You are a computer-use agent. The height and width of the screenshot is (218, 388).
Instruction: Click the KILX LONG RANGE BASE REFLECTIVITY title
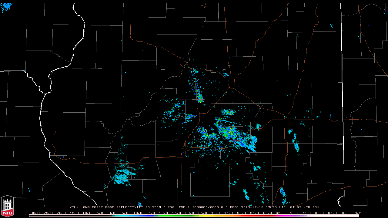pyautogui.click(x=106, y=207)
